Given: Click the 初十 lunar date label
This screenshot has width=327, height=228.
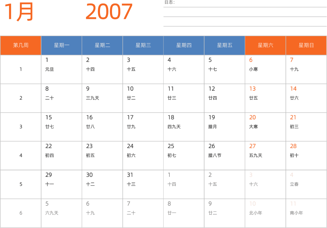Looking at the screenshot, I should (x=294, y=156).
